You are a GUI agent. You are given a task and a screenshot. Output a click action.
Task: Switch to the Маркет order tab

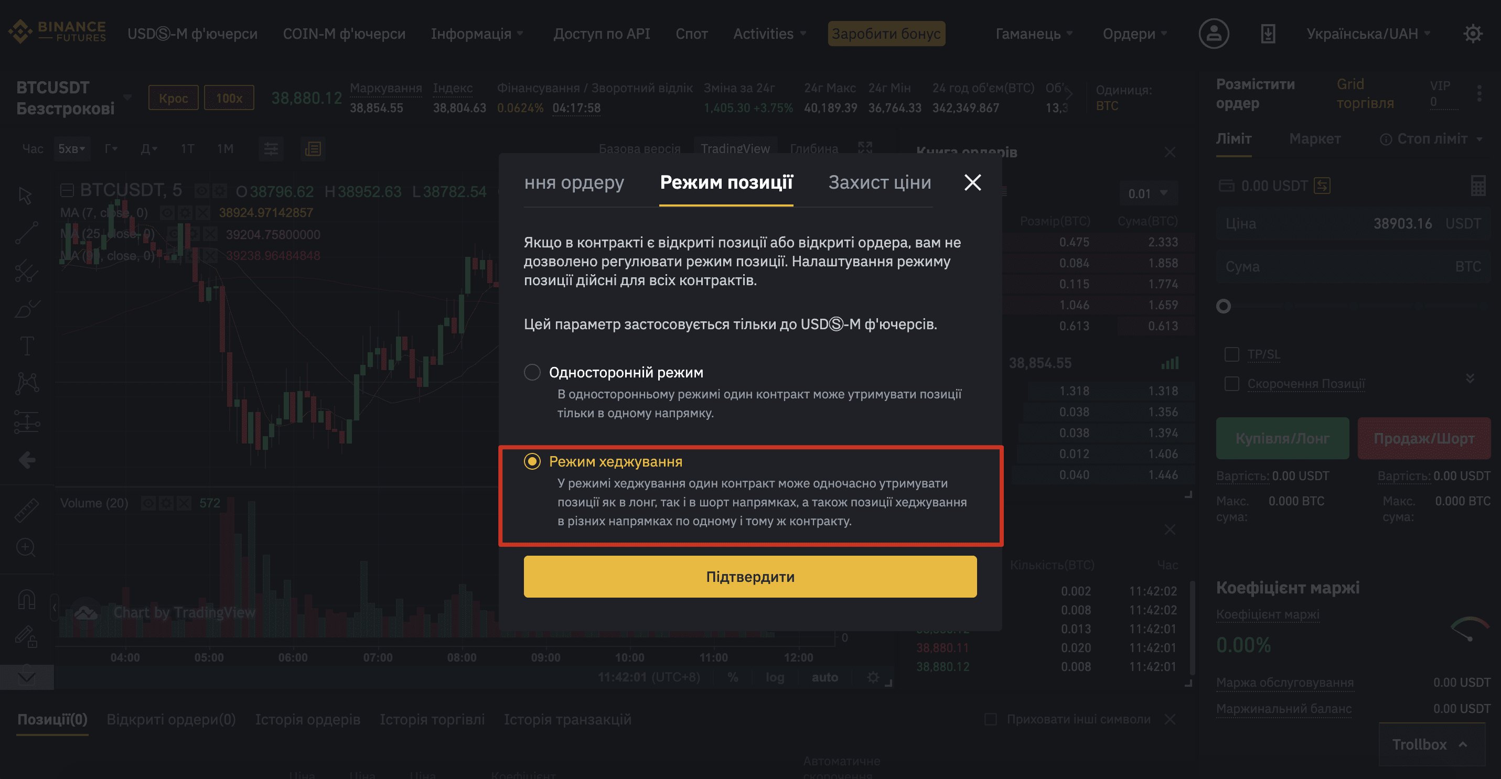pos(1314,138)
